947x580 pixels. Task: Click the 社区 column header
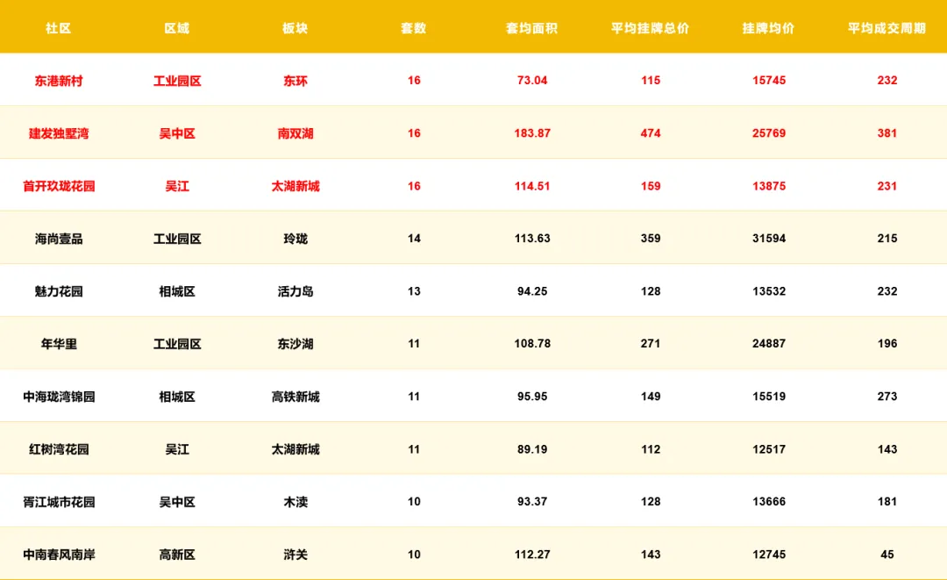59,28
